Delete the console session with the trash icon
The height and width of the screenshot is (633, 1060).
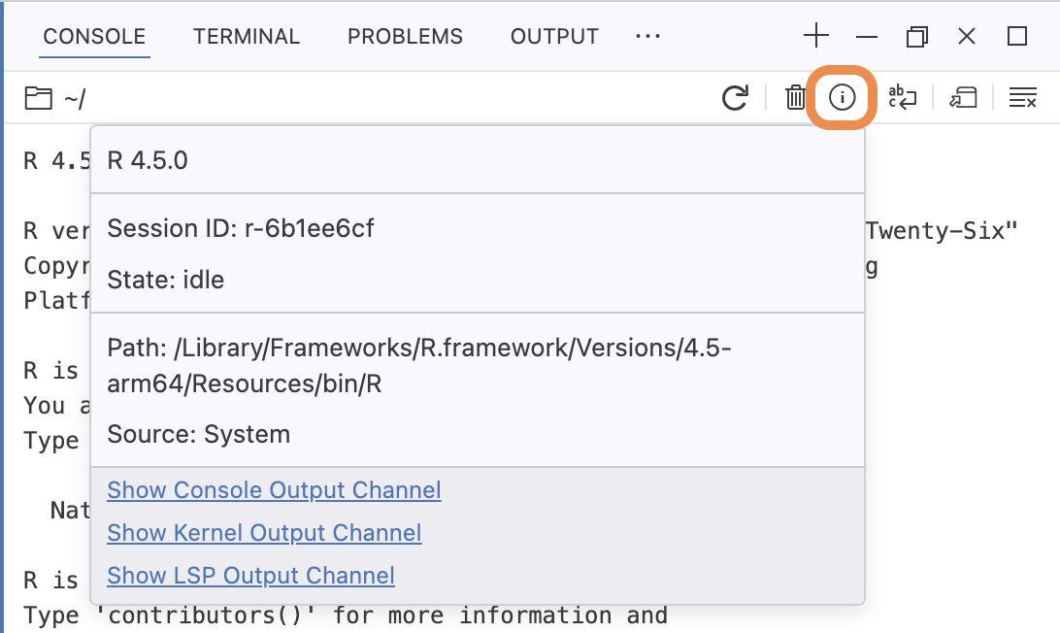[796, 98]
